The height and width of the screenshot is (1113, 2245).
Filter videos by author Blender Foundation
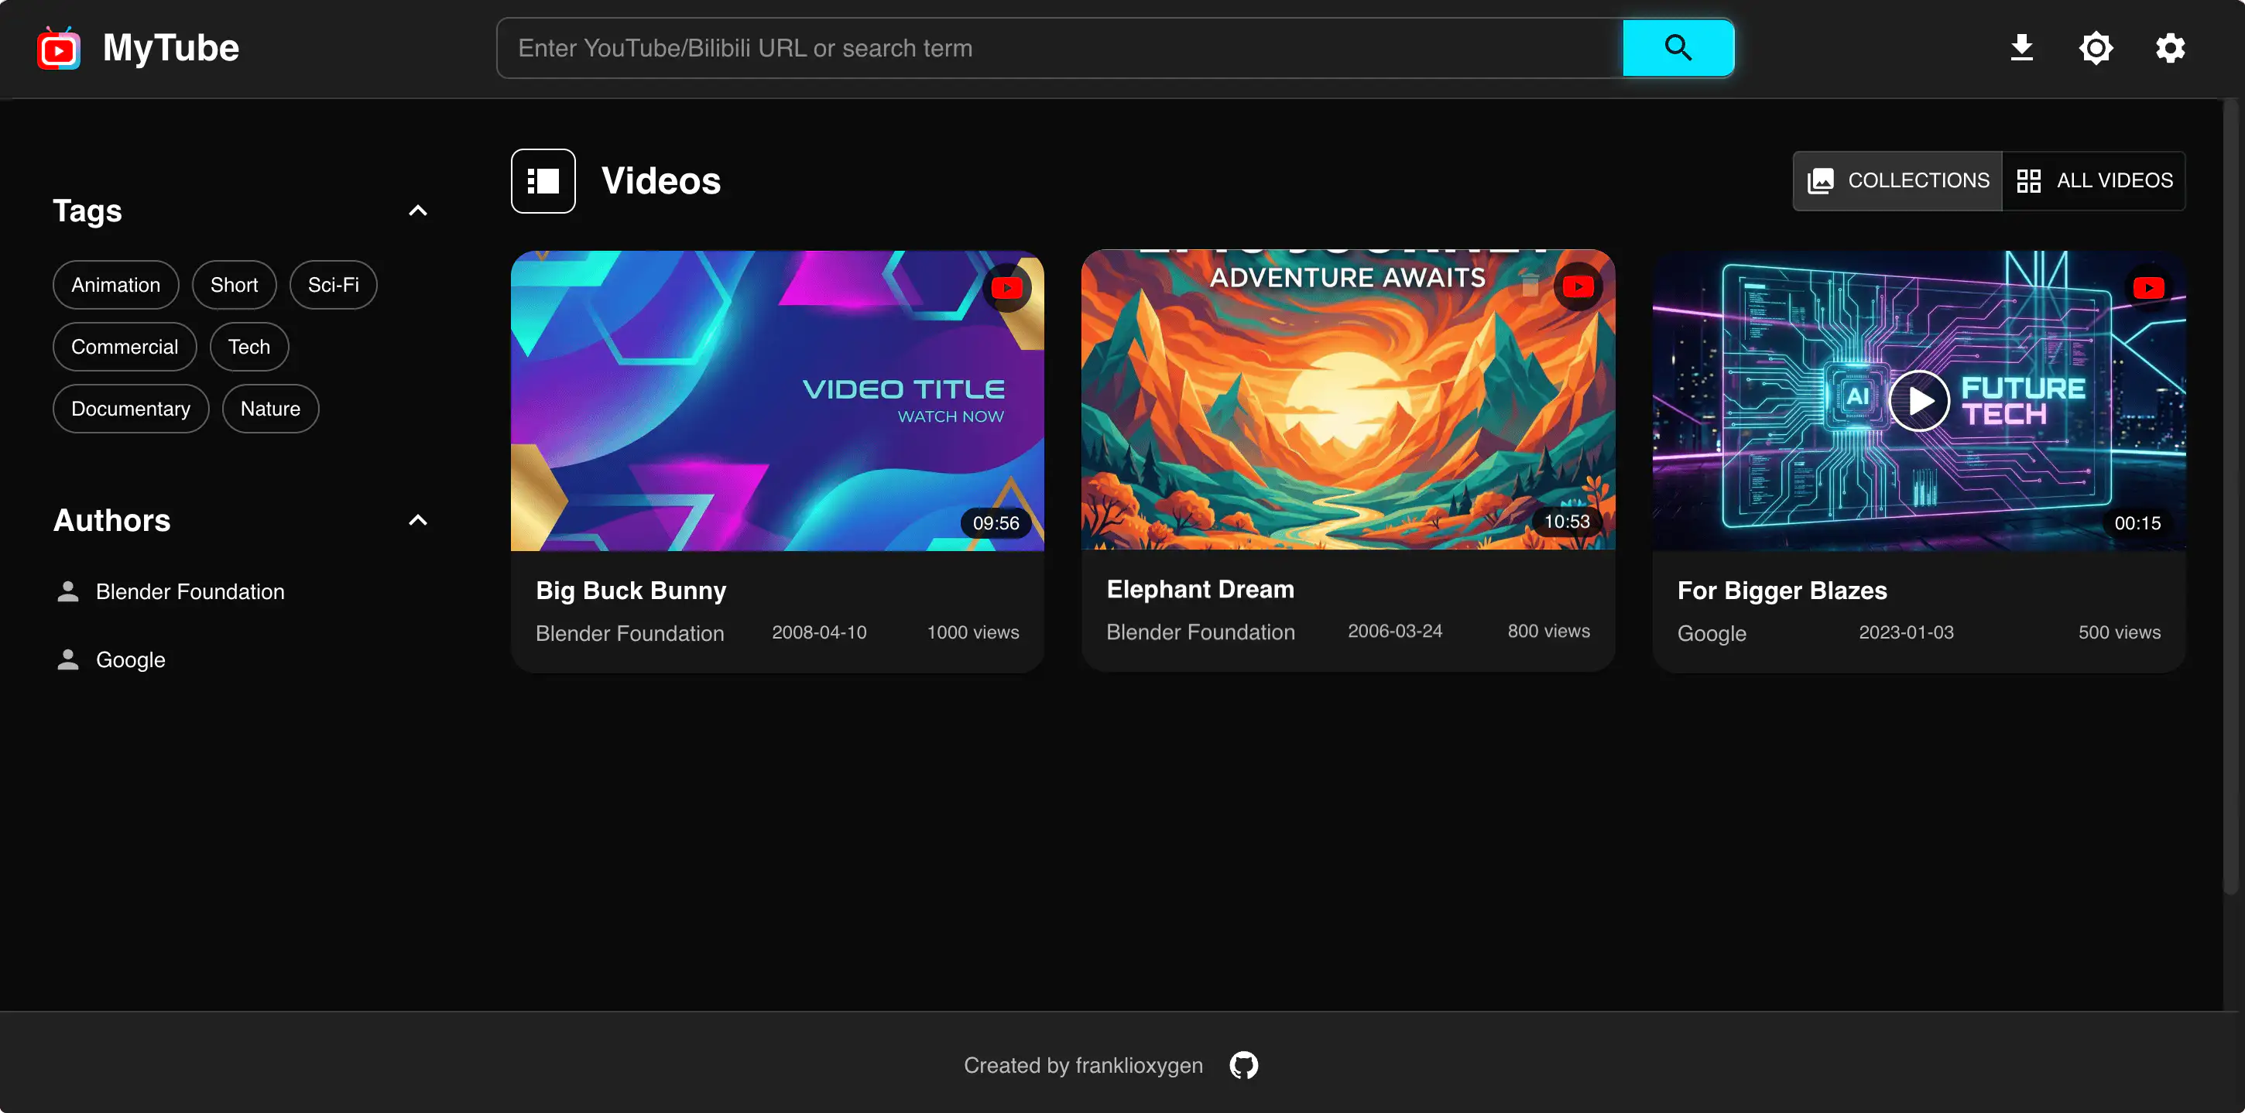pos(189,592)
